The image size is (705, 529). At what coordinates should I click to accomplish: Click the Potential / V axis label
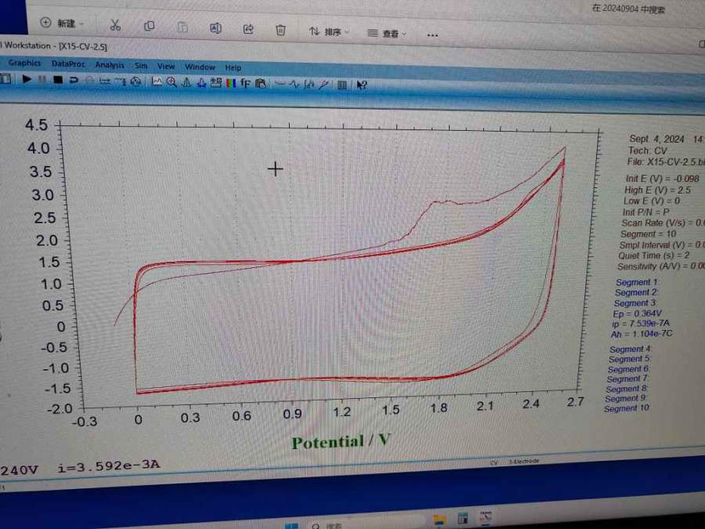pyautogui.click(x=340, y=441)
